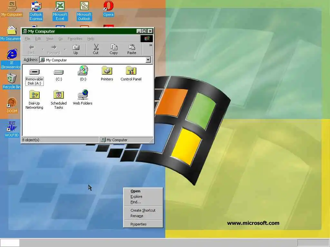
Task: Select the (D:) CD-ROM drive icon
Action: pyautogui.click(x=83, y=73)
